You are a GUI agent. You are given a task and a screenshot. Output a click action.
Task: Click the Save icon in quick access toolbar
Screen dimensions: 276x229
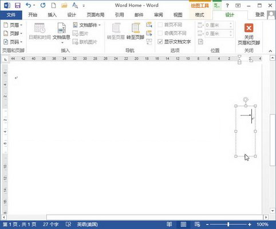coord(18,5)
